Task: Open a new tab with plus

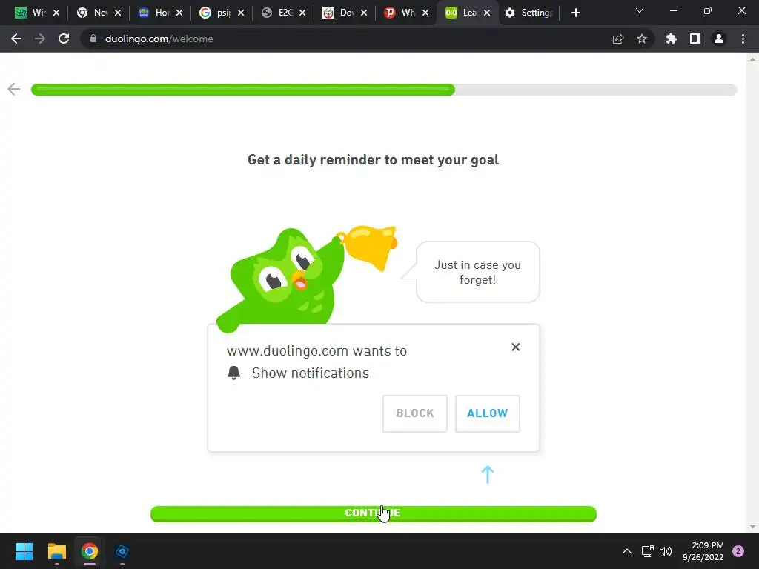Action: 575,13
